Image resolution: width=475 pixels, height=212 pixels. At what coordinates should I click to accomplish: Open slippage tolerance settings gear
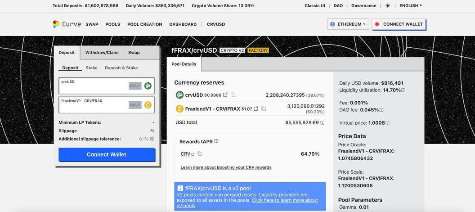[152, 139]
